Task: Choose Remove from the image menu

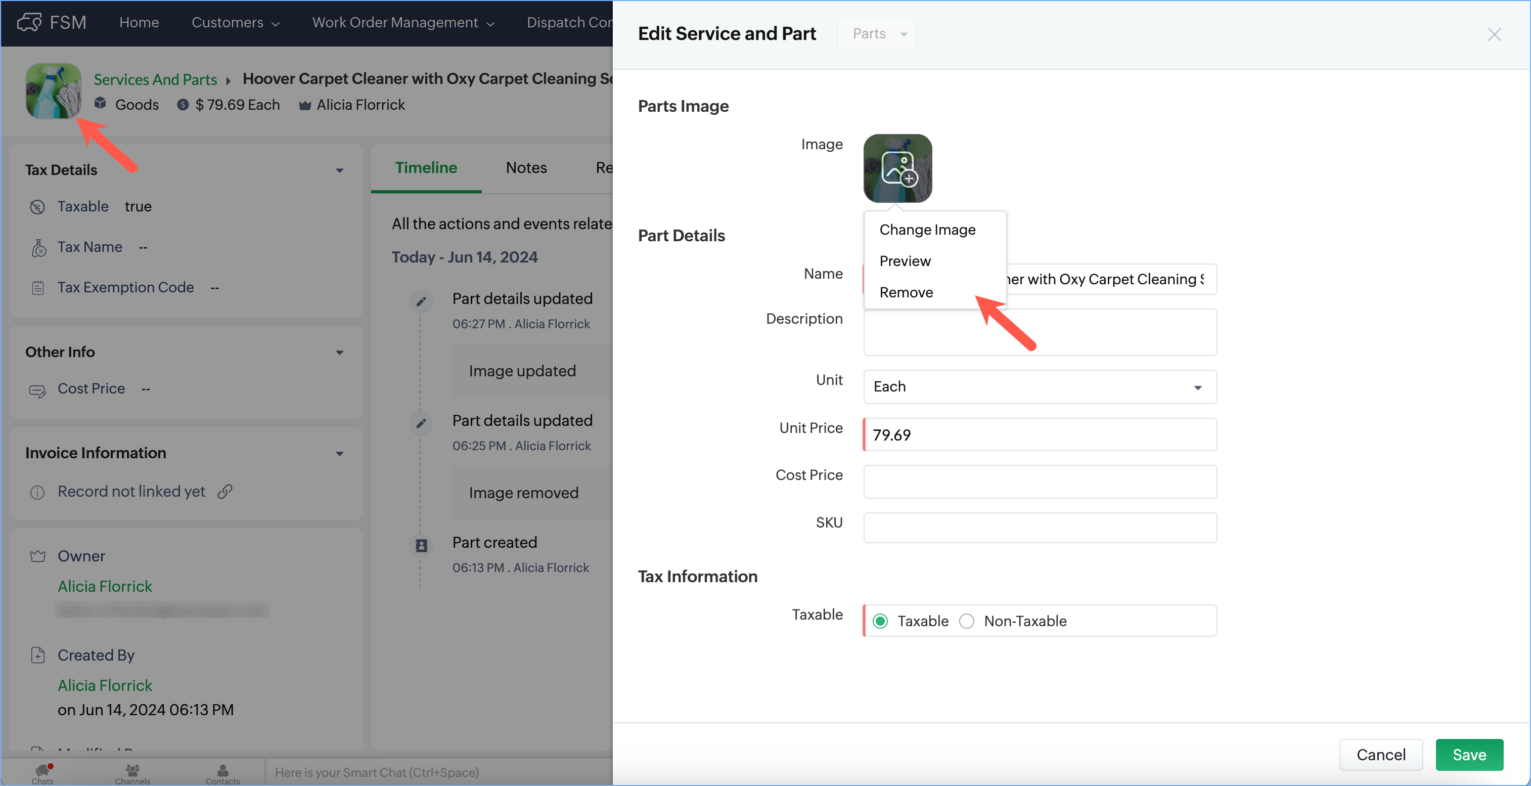Action: 907,292
